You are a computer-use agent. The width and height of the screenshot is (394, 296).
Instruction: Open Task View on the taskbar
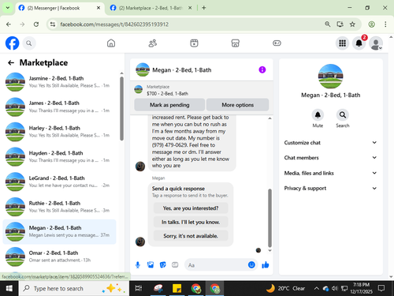click(139, 288)
